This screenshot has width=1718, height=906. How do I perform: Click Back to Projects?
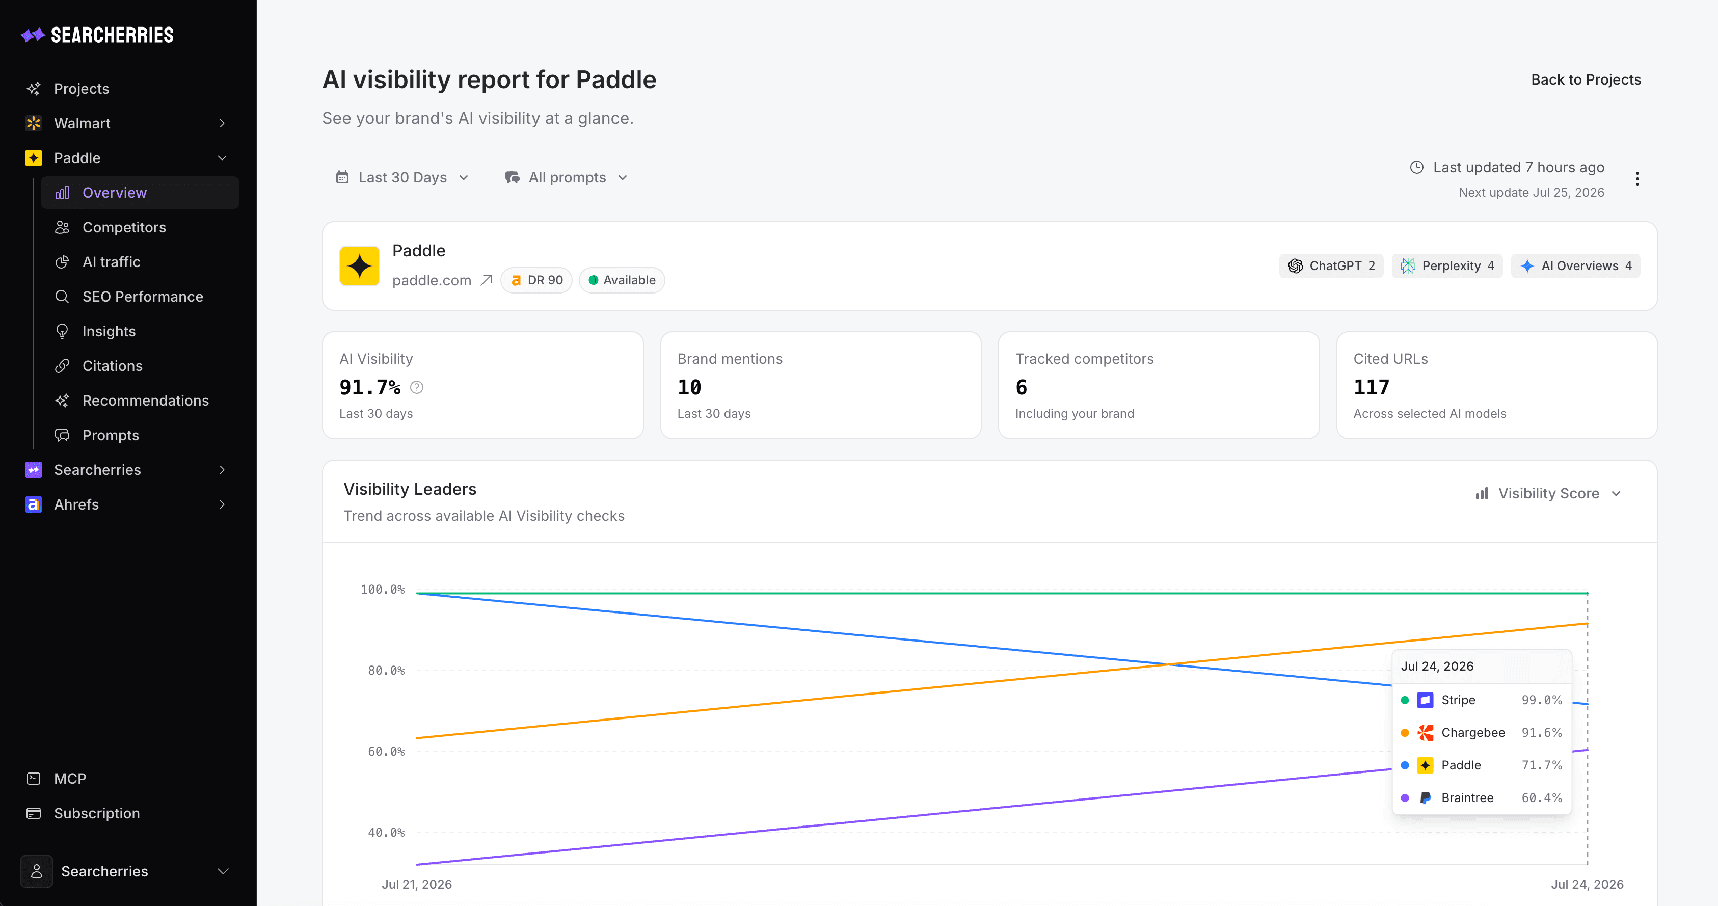1586,79
